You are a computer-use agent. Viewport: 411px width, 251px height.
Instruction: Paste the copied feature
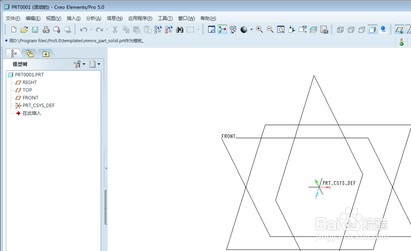136,30
